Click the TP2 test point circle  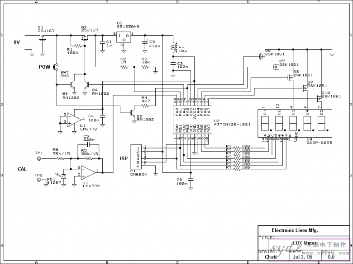(39, 180)
